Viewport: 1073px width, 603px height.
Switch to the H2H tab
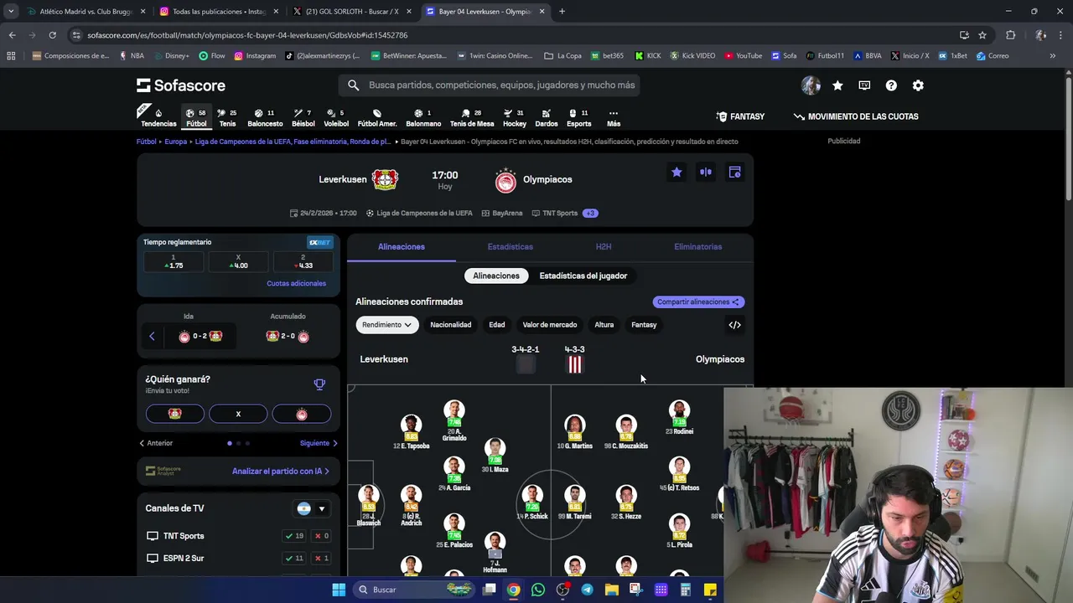[604, 247]
